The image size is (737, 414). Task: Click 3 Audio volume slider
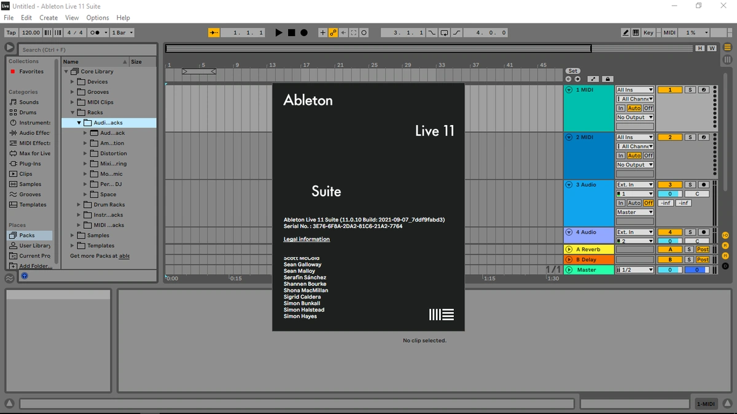click(x=670, y=194)
